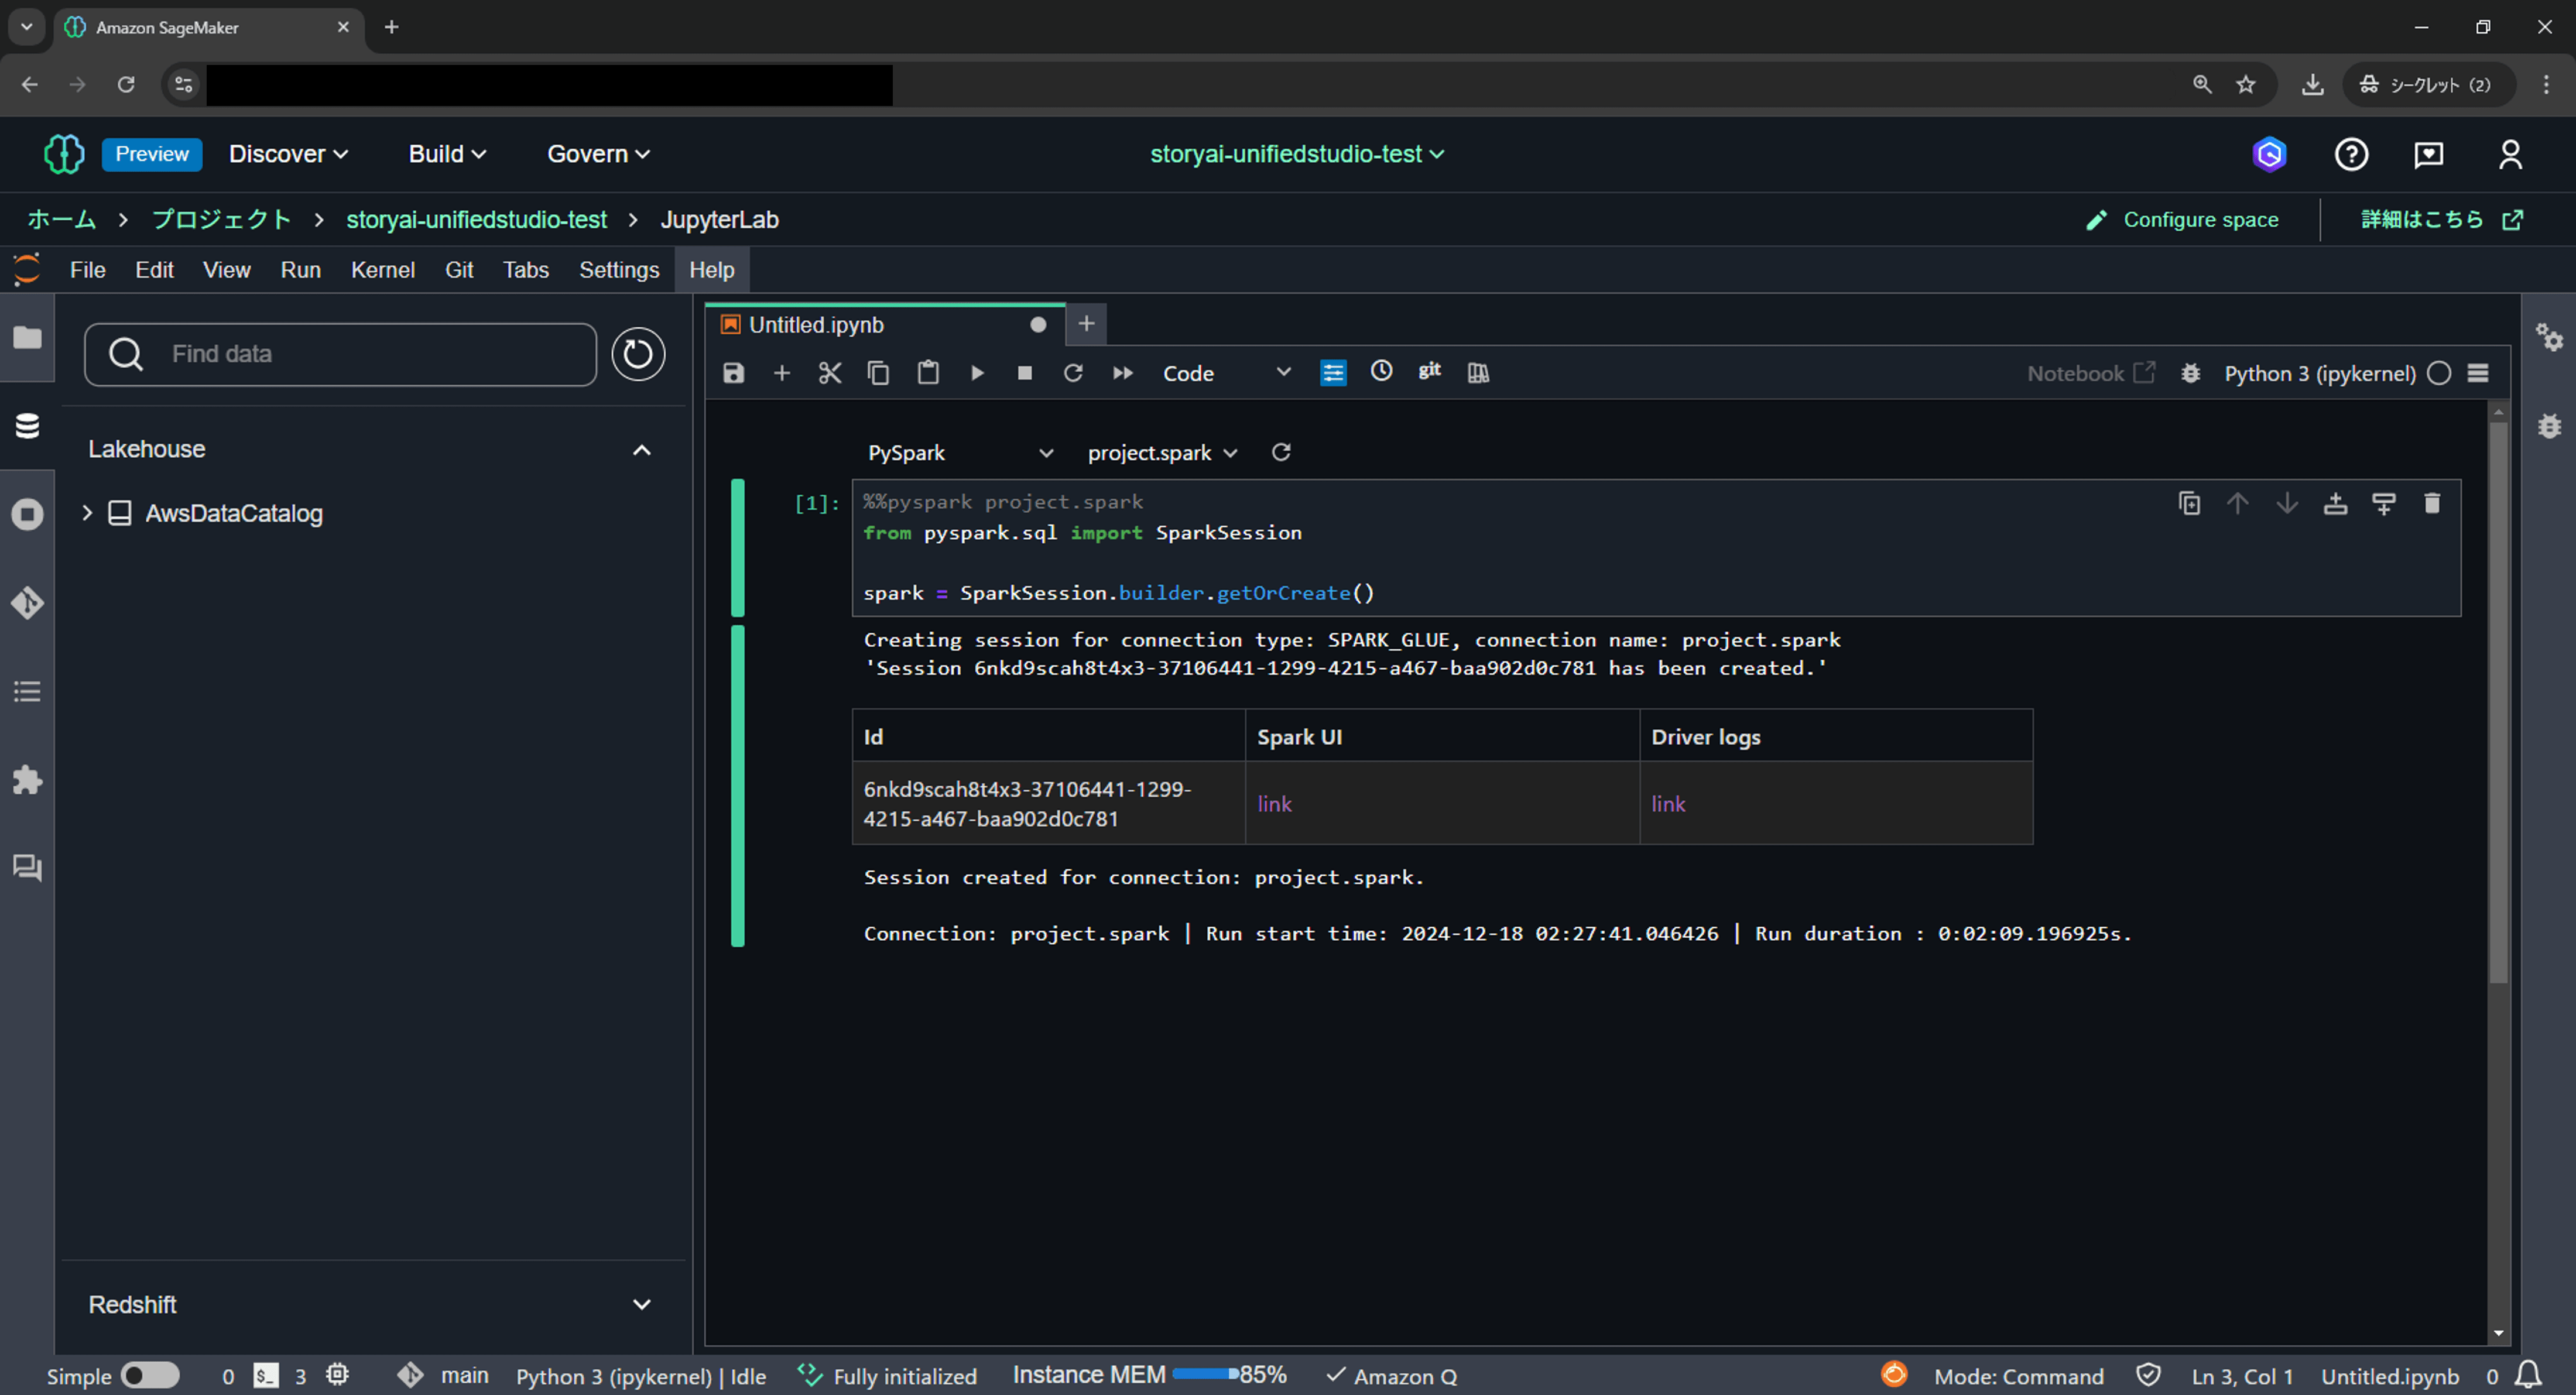Open the extension manager puzzle icon

pos(27,779)
